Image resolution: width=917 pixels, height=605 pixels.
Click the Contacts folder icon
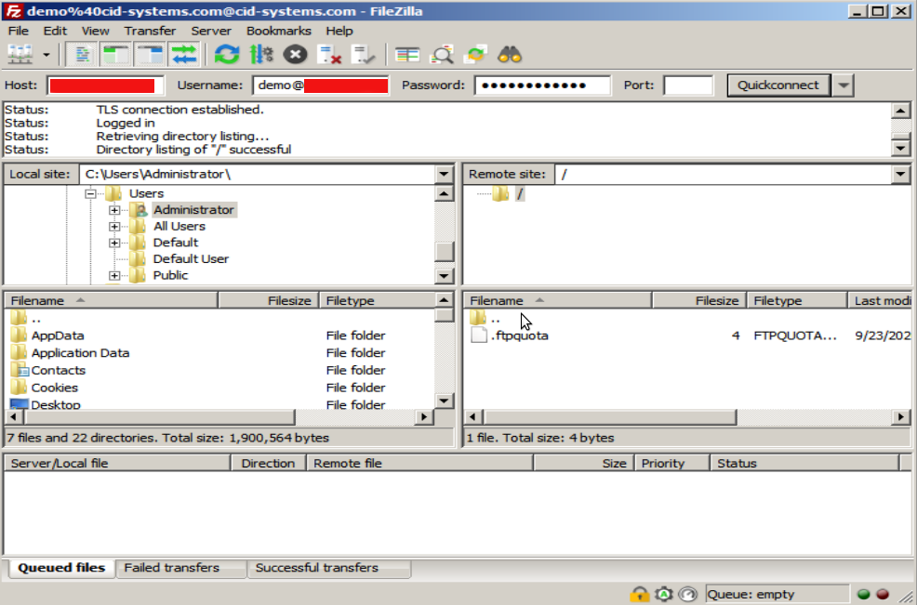[x=20, y=370]
